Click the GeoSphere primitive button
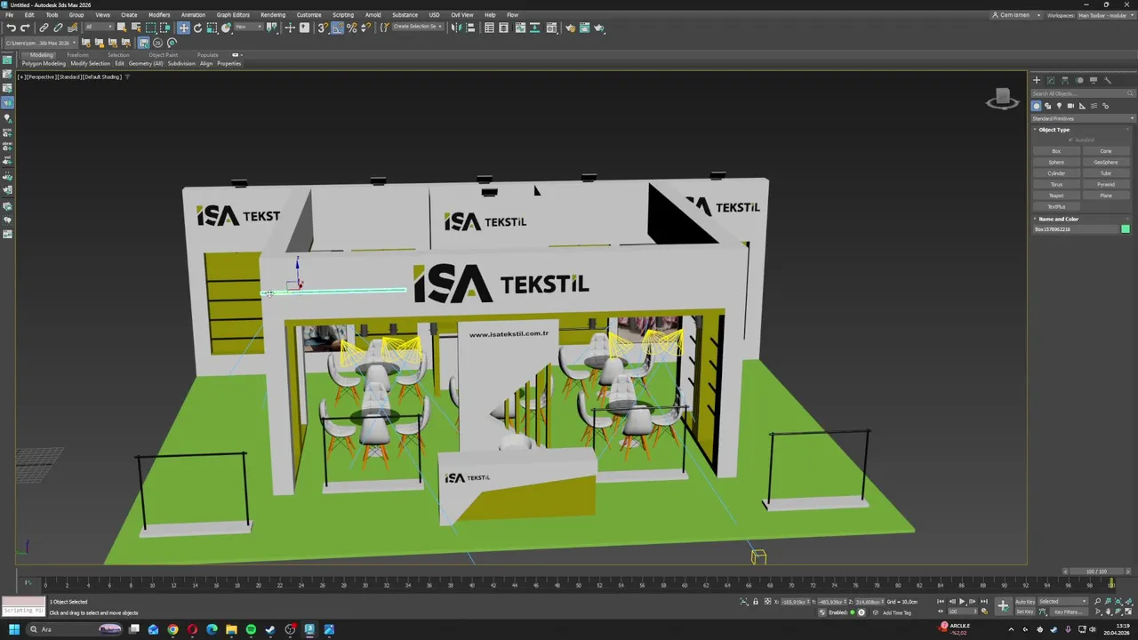The width and height of the screenshot is (1138, 640). [1106, 162]
